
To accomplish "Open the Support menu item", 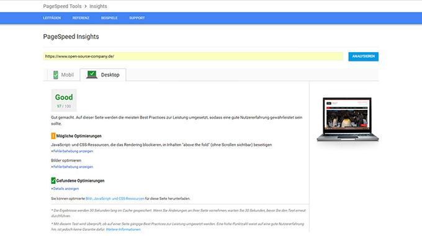I will (137, 18).
